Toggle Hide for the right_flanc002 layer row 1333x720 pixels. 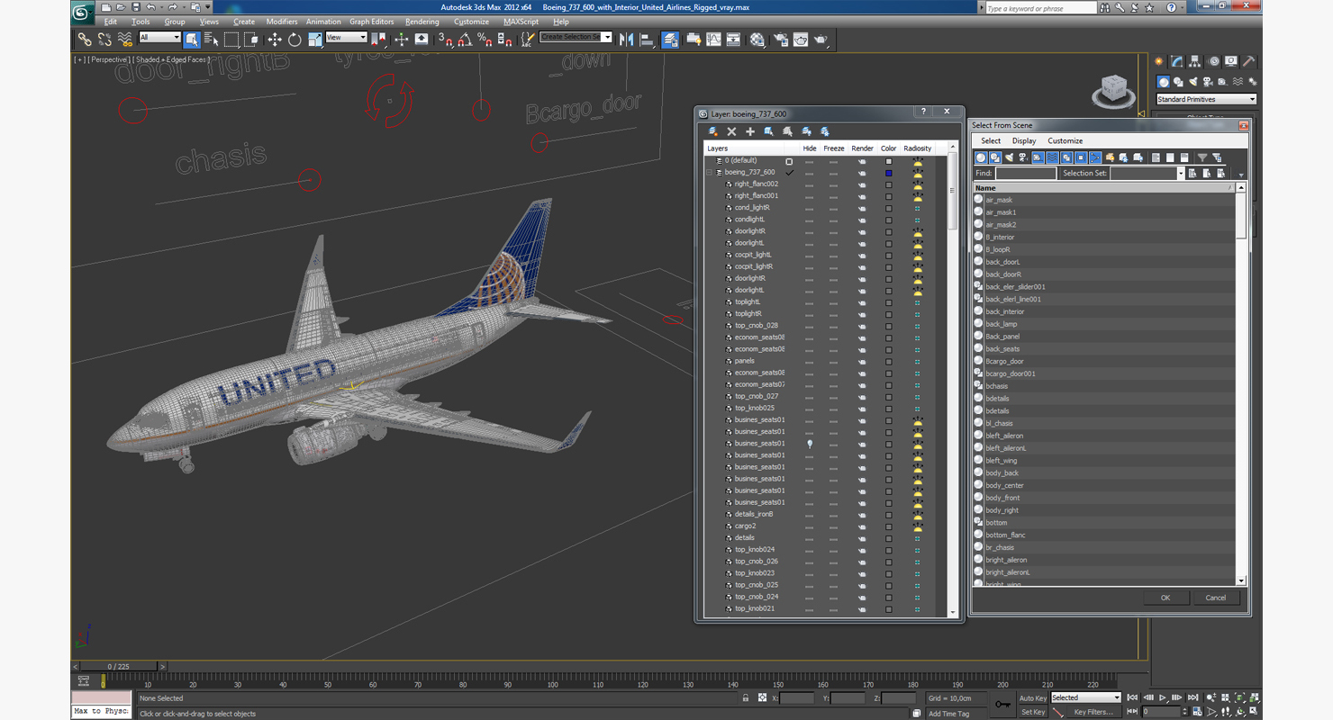click(x=809, y=184)
